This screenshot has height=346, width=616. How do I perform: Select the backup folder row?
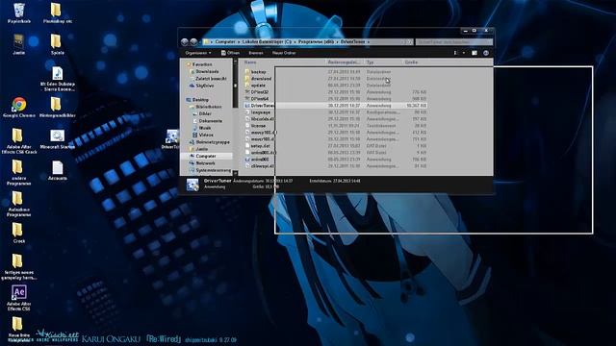(x=335, y=72)
